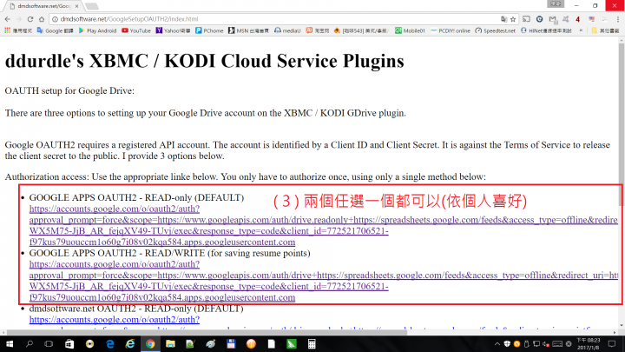Open the GOOGLE APPS READ-only OAUTH2 link
This screenshot has width=625, height=352.
pos(323,225)
